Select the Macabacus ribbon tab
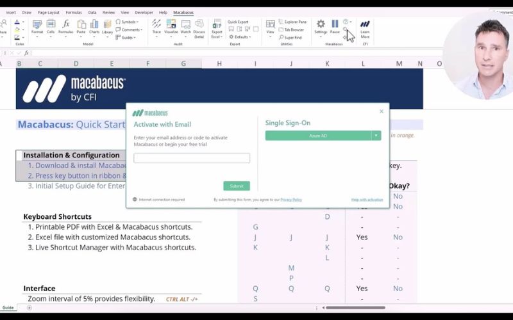This screenshot has width=513, height=320. pos(183,12)
